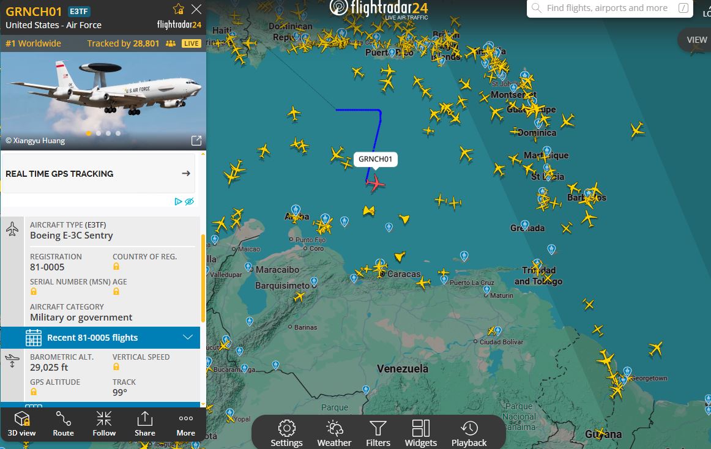Share this flight

pyautogui.click(x=144, y=424)
